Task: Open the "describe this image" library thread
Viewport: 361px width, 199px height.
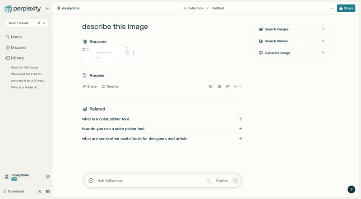Action: click(25, 68)
